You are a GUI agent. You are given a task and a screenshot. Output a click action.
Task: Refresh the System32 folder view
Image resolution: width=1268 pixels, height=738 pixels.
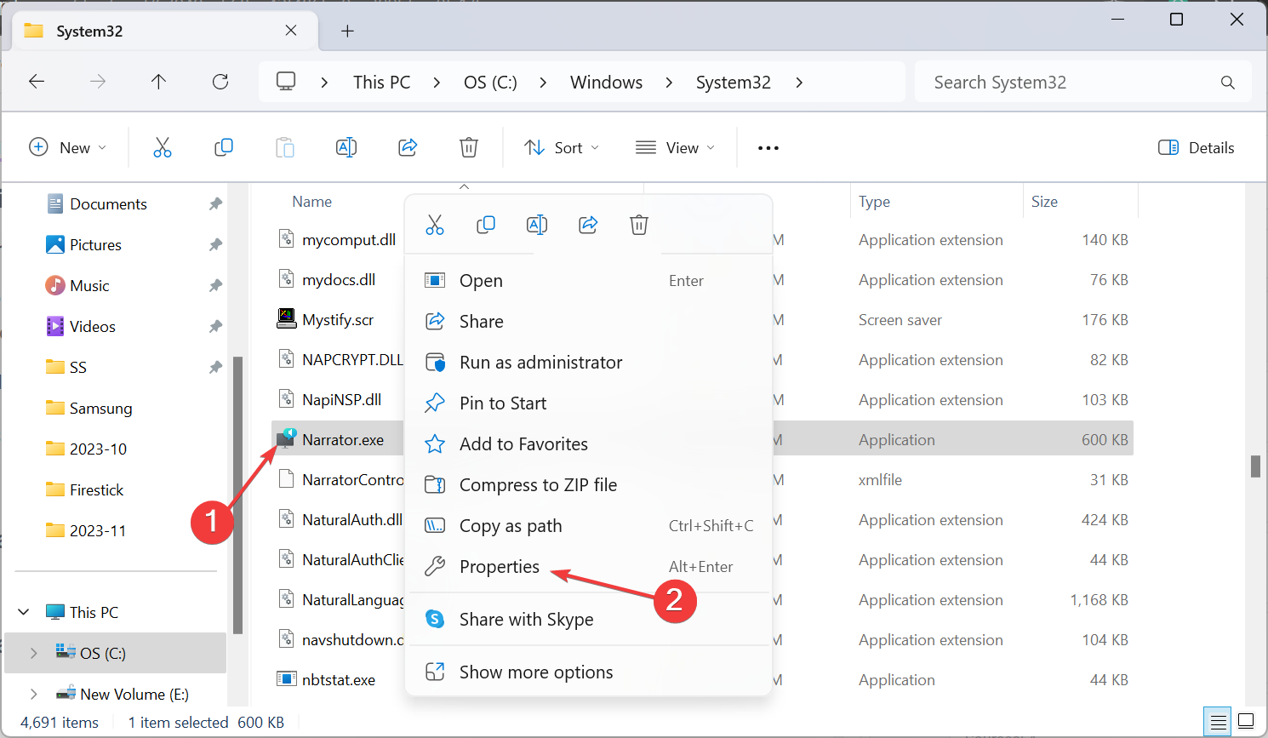pyautogui.click(x=220, y=82)
